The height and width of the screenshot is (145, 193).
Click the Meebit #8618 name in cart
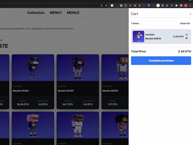153,38
